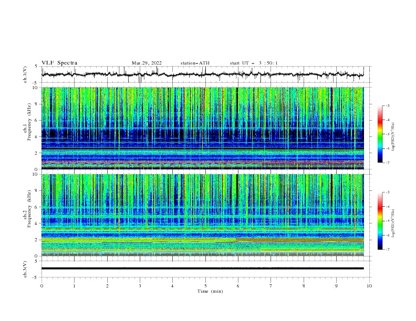416x321 pixels.
Task: Click tick label "9" on the Time axis
Action: click(336, 286)
